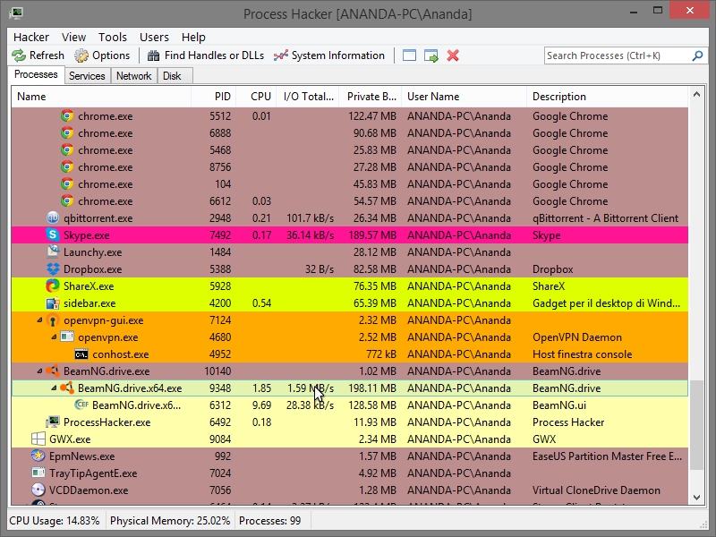The image size is (716, 537).
Task: Click the Skype.exe icon
Action: coord(53,234)
